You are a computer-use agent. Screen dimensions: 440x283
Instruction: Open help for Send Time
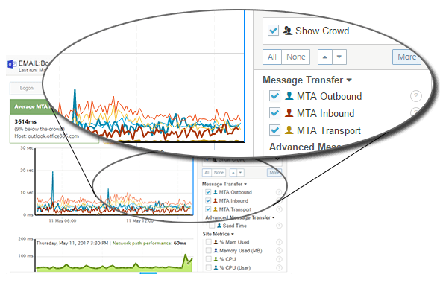[279, 226]
